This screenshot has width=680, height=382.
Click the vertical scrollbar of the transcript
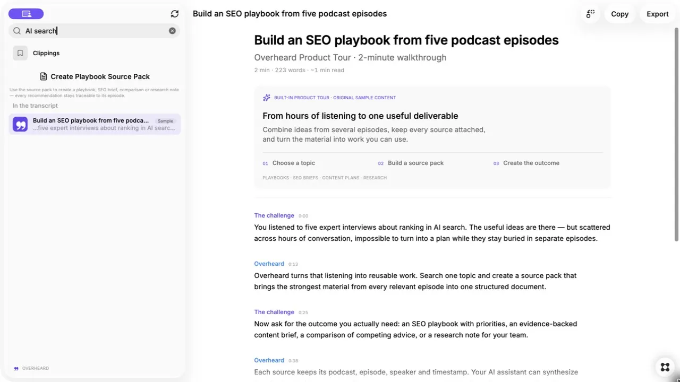676,133
